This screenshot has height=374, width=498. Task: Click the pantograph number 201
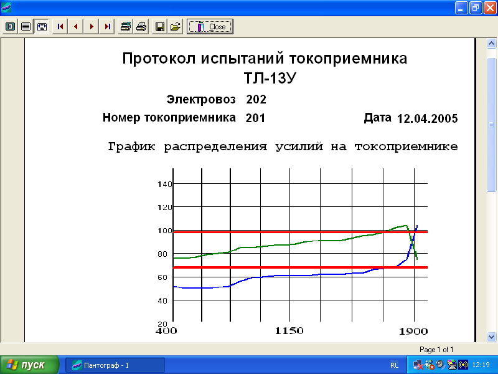(255, 118)
